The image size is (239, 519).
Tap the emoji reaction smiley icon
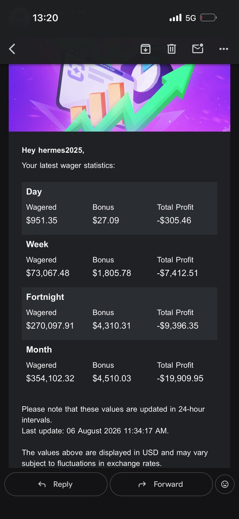pos(225,484)
